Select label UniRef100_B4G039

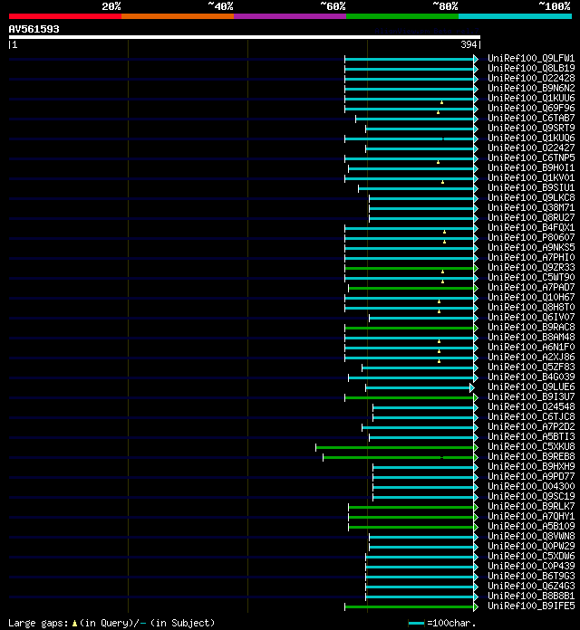click(531, 377)
